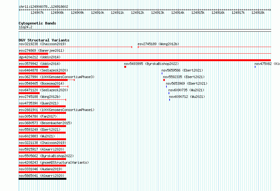
Task: Select esv3548465 (Boomsma2014) label
Action: point(42,83)
